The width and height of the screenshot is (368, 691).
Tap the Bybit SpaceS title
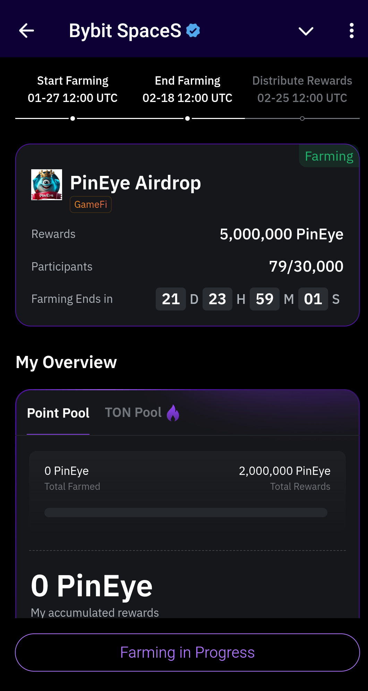(125, 31)
